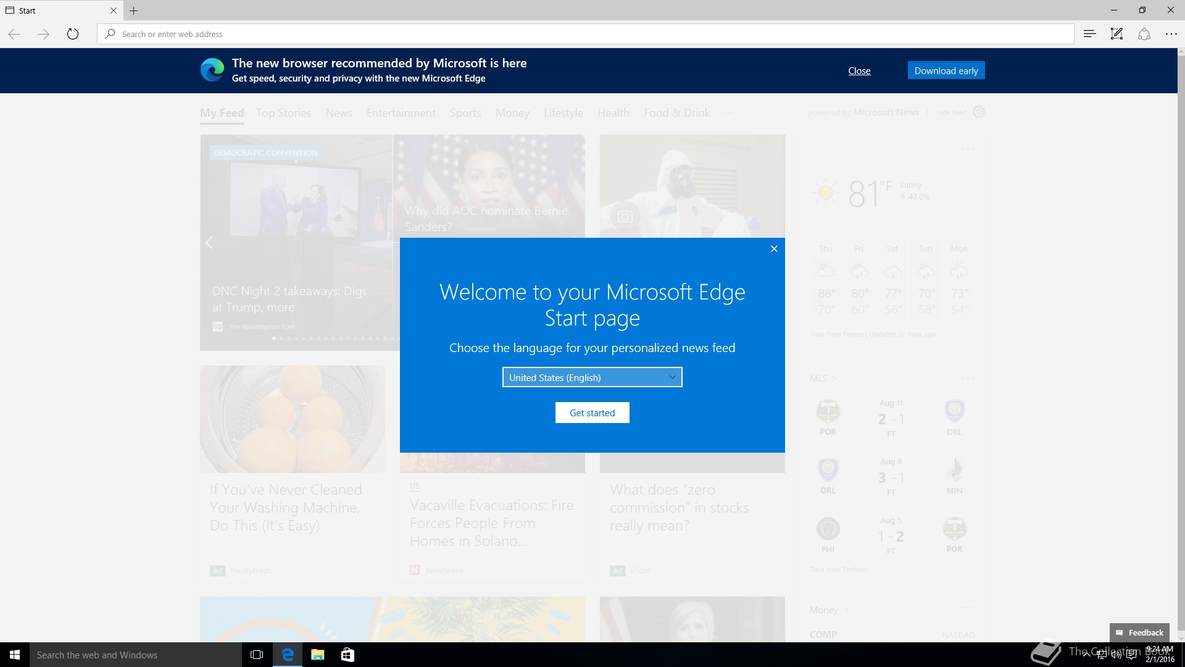This screenshot has height=667, width=1185.
Task: Click the photo gallery camera icon
Action: 625,217
